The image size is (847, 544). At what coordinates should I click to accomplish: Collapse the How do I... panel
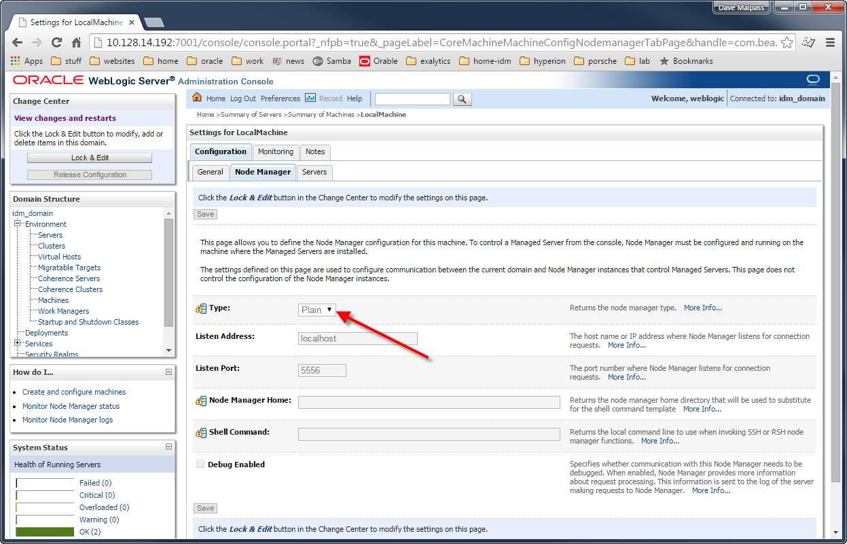coord(168,372)
